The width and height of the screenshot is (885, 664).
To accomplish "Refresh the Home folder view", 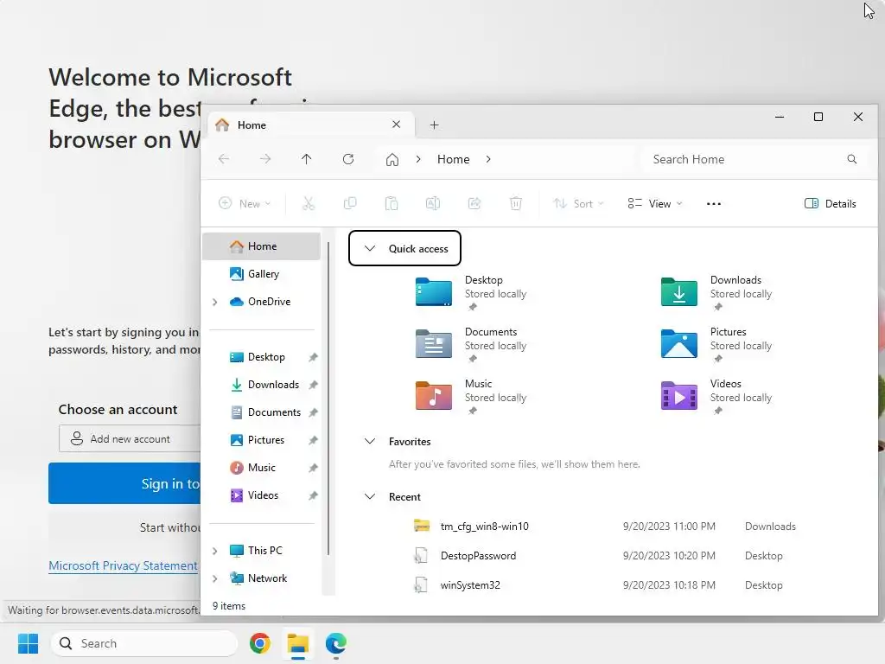I will tap(348, 159).
